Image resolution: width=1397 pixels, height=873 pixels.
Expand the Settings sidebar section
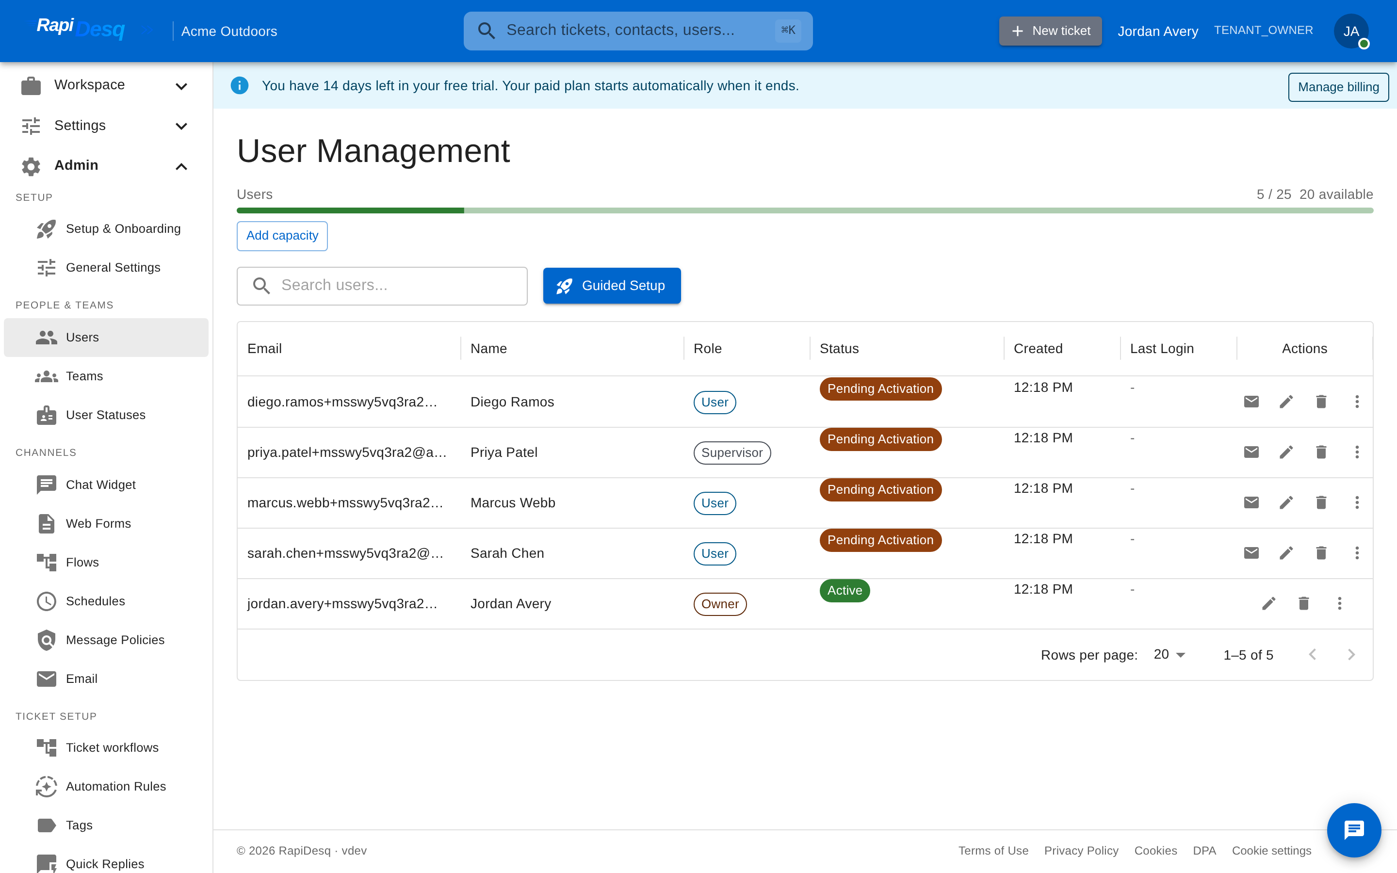click(106, 126)
